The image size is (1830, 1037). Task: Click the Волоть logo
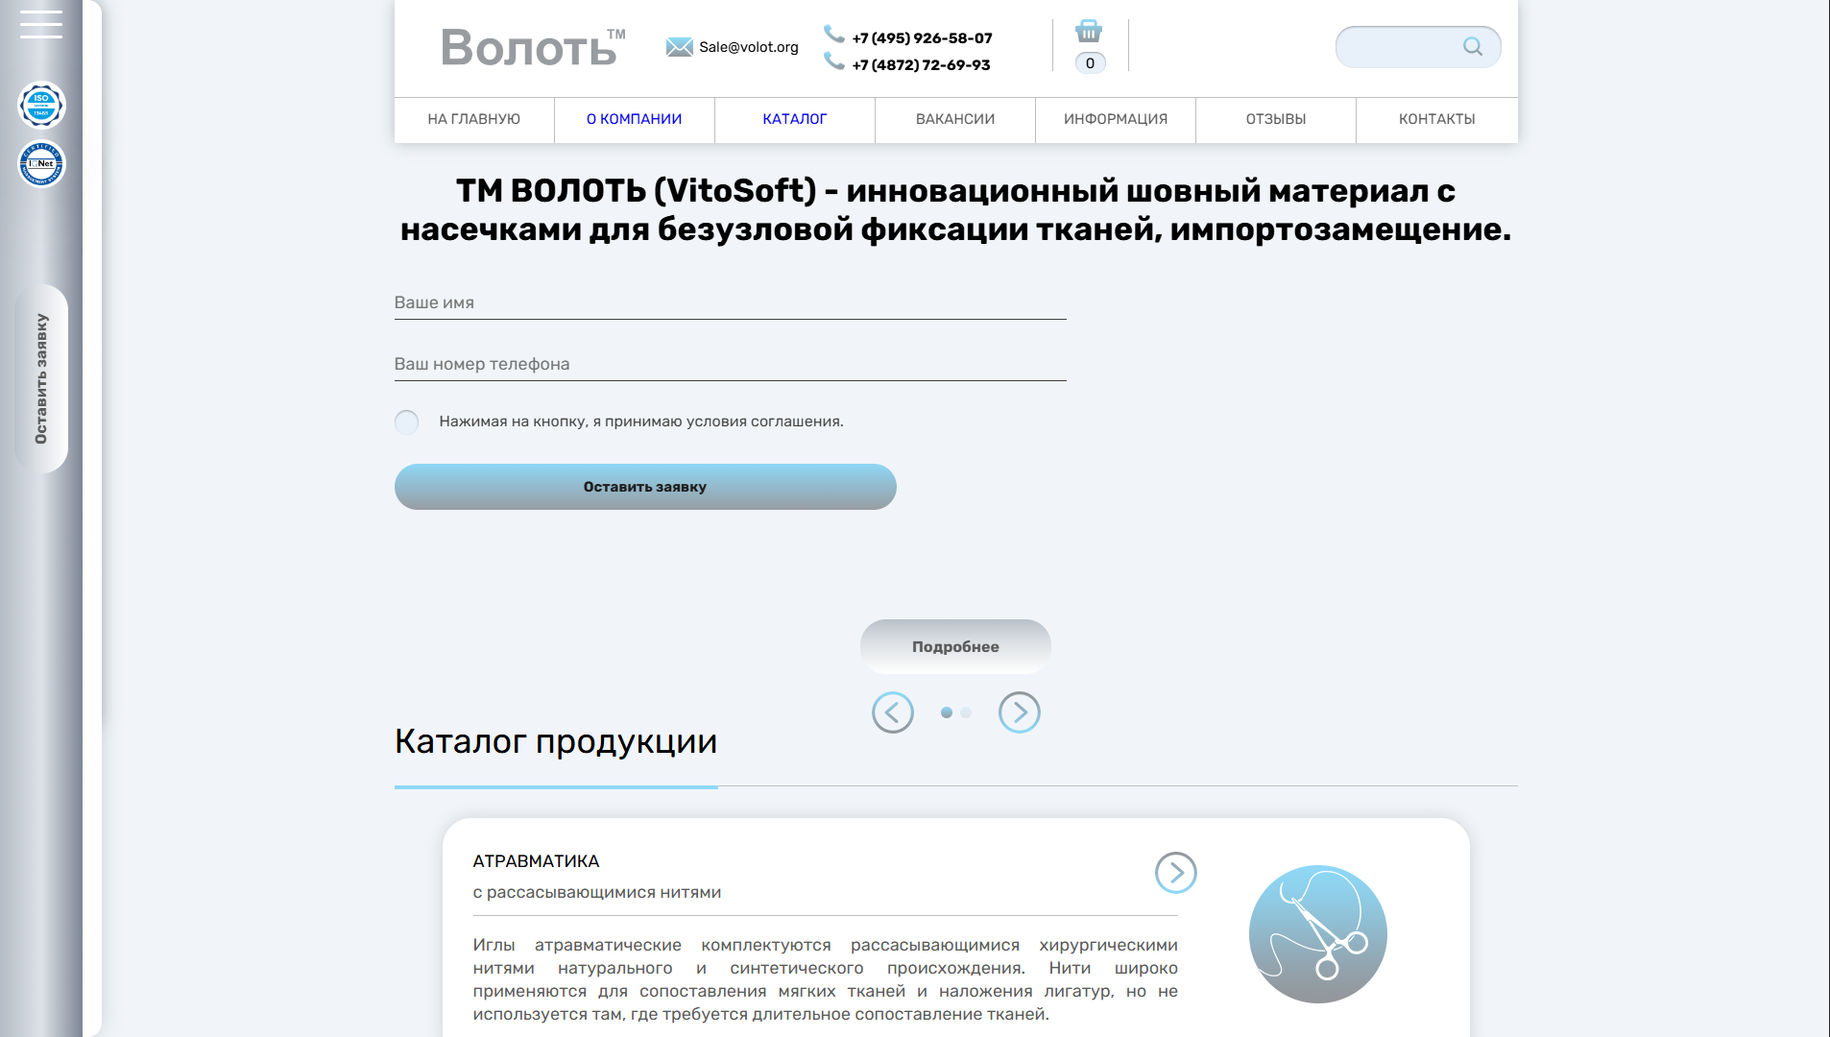[x=533, y=47]
